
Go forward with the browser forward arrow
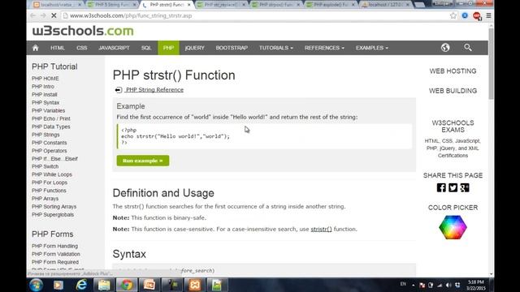pyautogui.click(x=43, y=15)
